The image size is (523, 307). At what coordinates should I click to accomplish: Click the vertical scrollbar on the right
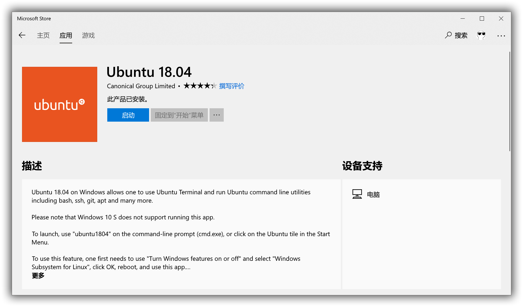click(510, 101)
